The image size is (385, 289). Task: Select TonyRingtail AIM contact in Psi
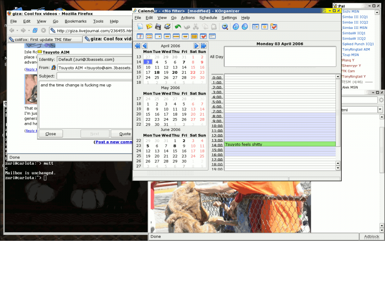[x=356, y=49]
